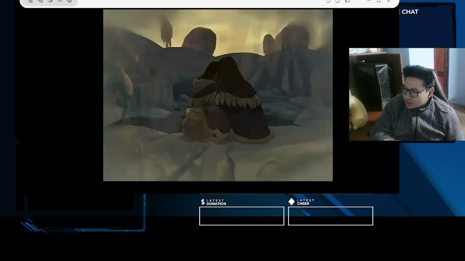Viewport: 465px width, 261px height.
Task: Click the curved-arrow icon near the window controls
Action: point(328,1)
